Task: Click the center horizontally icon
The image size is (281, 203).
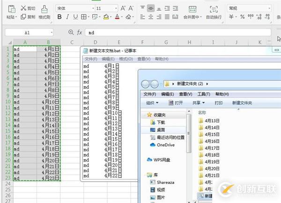Action: pos(151,17)
